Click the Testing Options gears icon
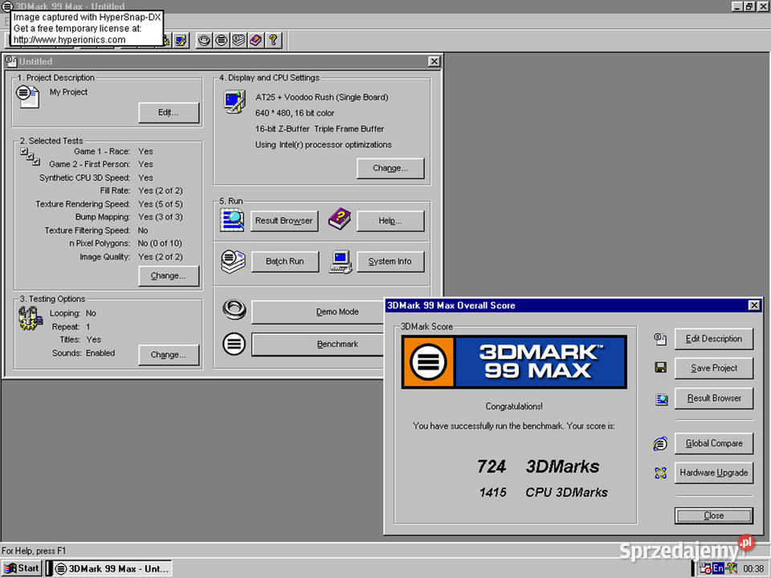The image size is (771, 578). 31,318
